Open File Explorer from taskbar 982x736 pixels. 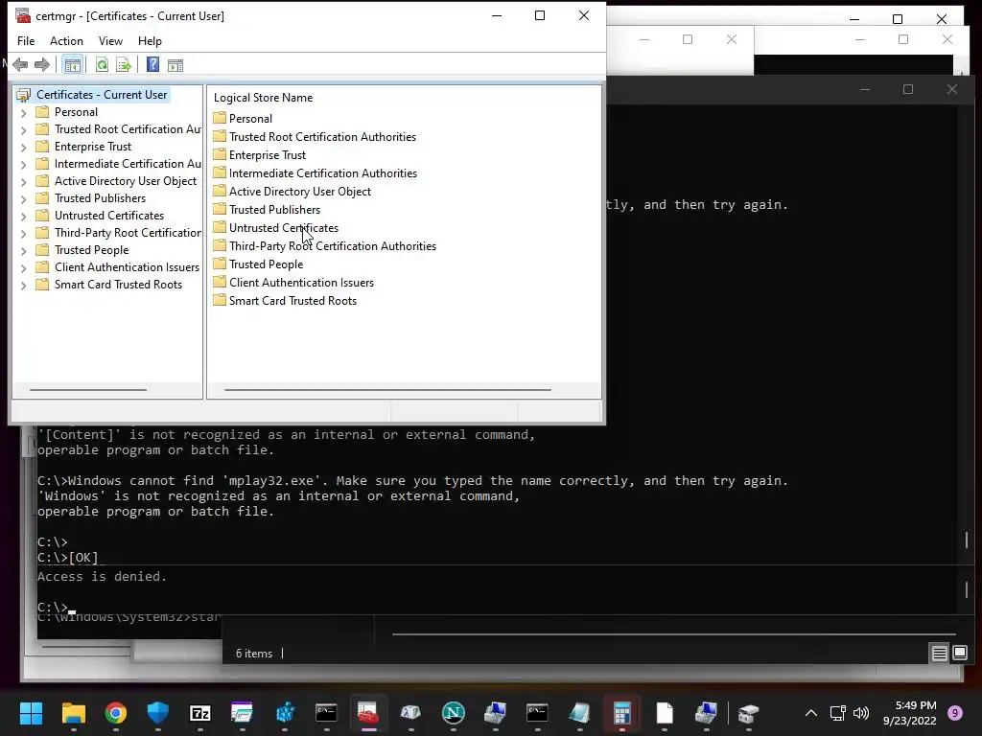(73, 713)
